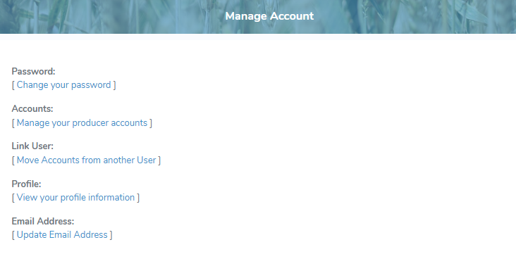Viewport: 516px width, 266px height.
Task: View your profile information link
Action: 75,197
